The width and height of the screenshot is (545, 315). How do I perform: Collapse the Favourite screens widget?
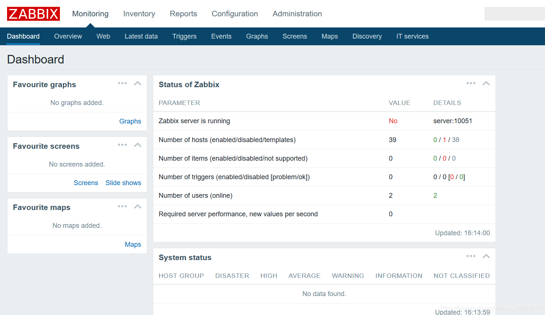coord(138,145)
